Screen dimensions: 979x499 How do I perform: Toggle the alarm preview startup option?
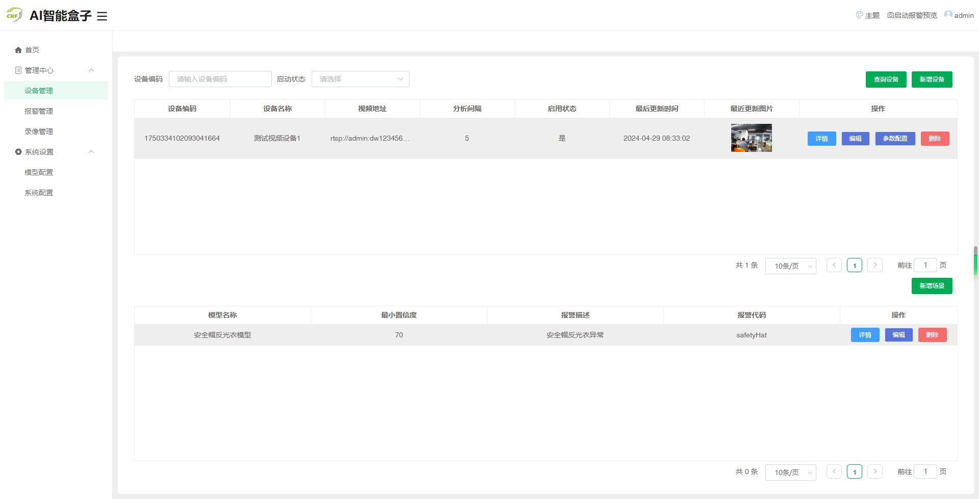[x=912, y=15]
